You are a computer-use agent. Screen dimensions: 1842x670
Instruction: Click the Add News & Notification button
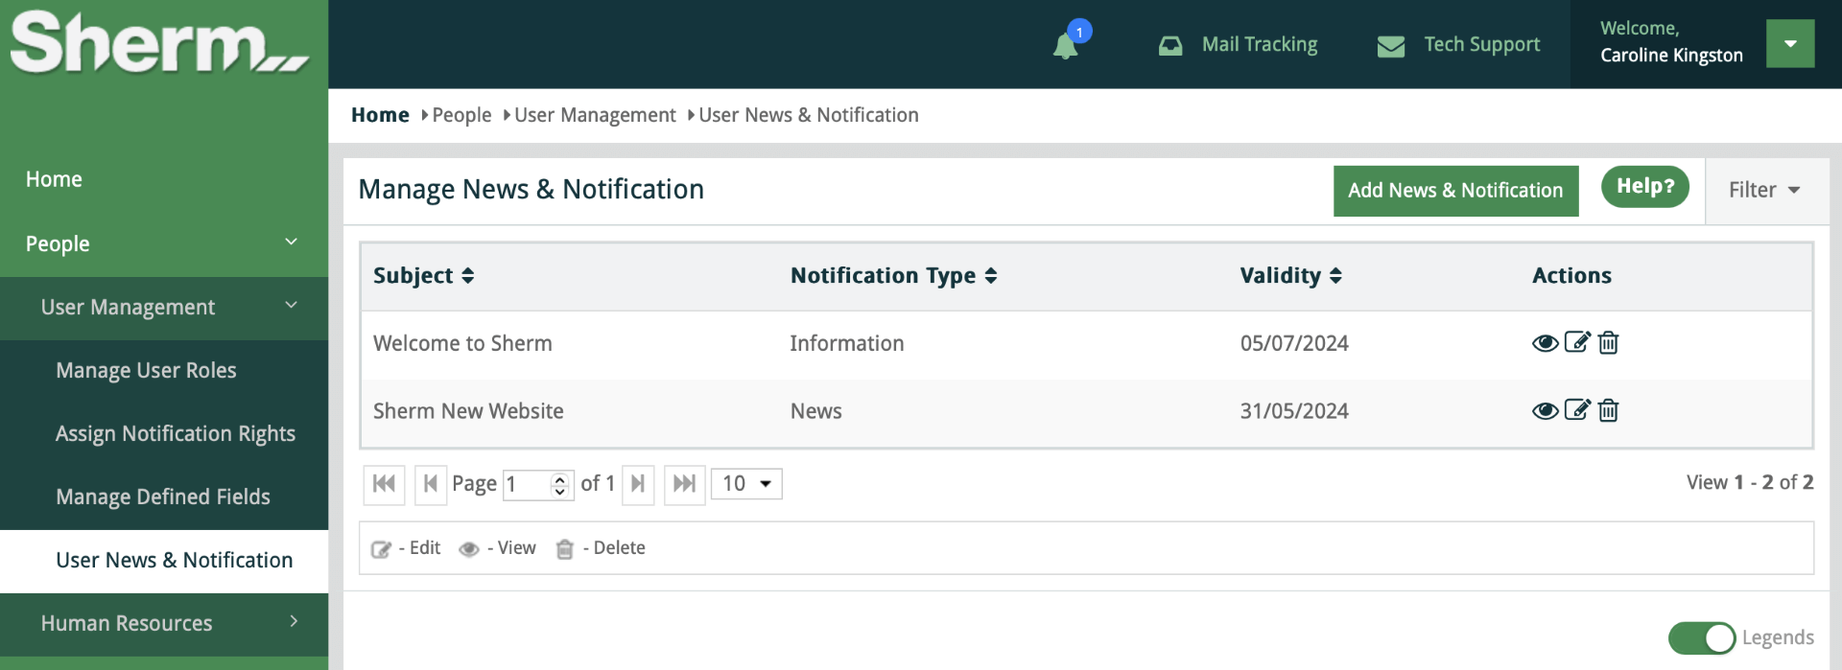pos(1454,191)
